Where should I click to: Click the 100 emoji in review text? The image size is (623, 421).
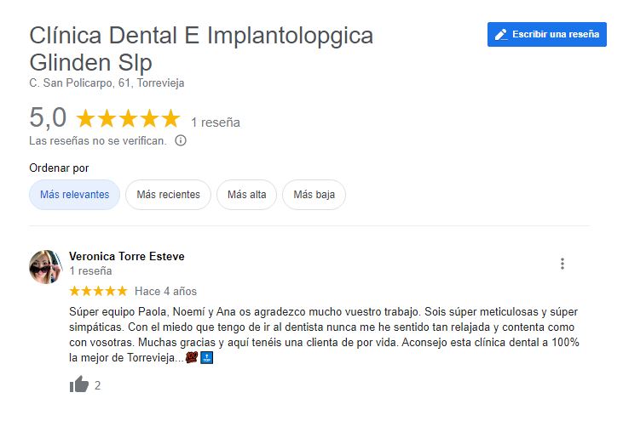pyautogui.click(x=192, y=357)
